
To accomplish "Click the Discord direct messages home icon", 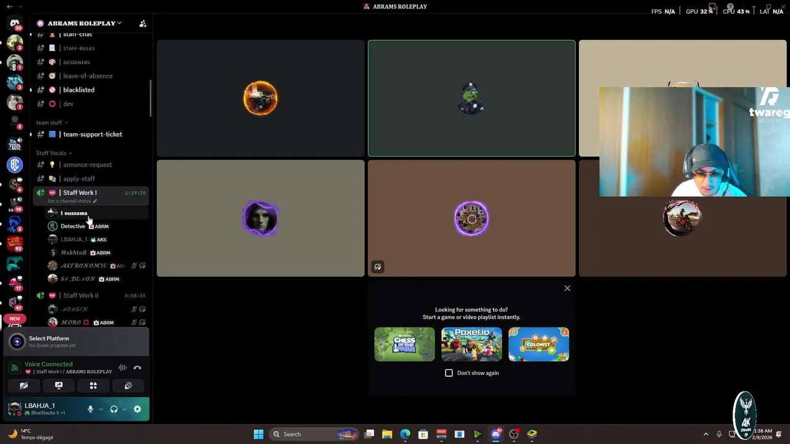I will click(x=15, y=23).
